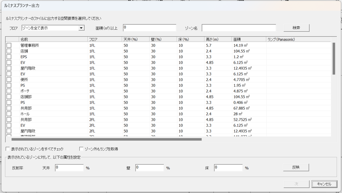This screenshot has height=193, width=342.
Task: Click the vertical scrollbar of the zone list
Action: point(334,59)
